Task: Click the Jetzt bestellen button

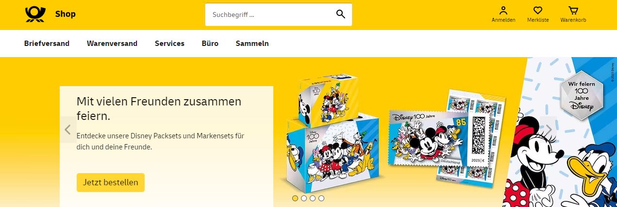Action: click(111, 182)
